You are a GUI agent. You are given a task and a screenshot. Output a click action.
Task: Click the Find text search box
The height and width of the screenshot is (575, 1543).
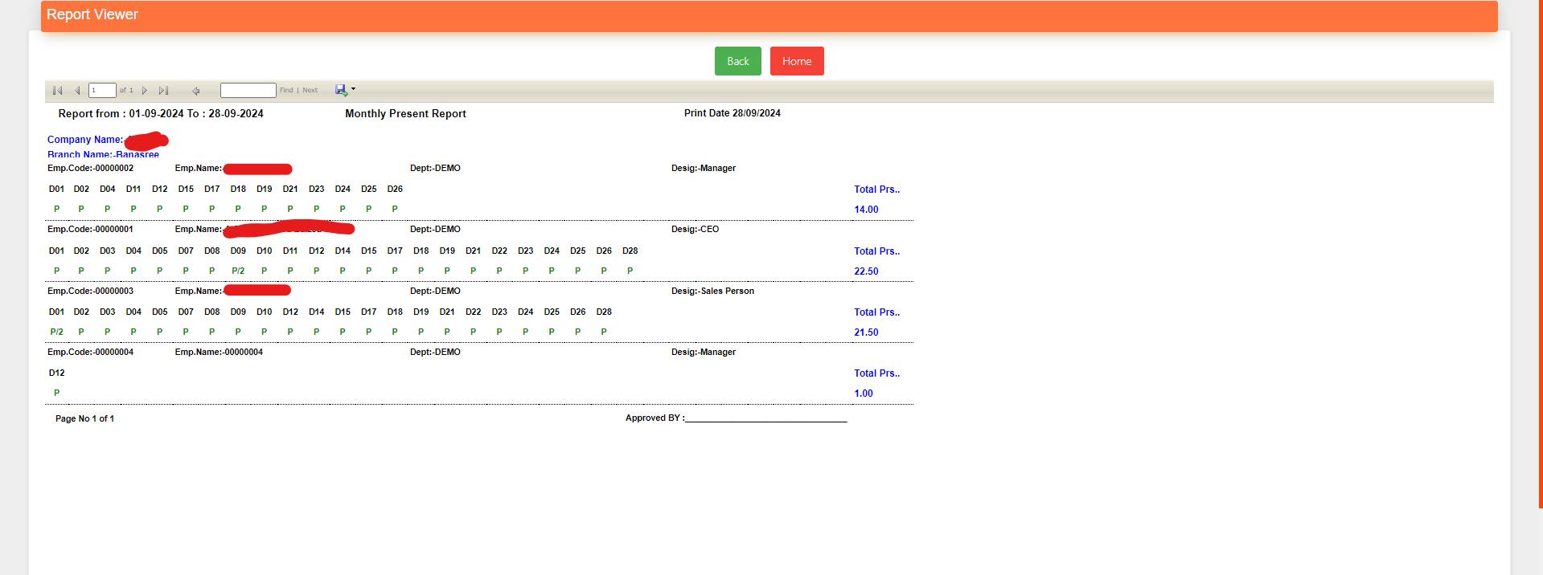[248, 91]
